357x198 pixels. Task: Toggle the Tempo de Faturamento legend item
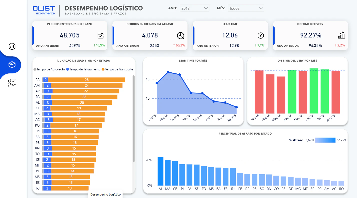tap(83, 69)
